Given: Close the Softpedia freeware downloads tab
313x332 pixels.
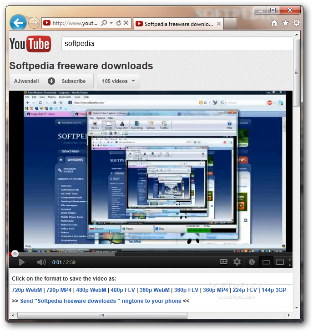Looking at the screenshot, I should coord(219,24).
